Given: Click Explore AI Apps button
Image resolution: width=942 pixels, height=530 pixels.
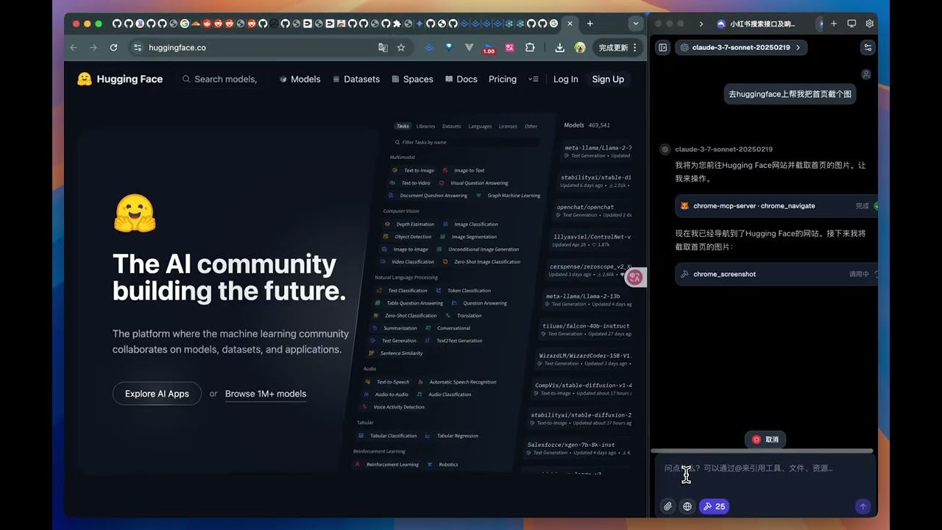Looking at the screenshot, I should pyautogui.click(x=157, y=394).
